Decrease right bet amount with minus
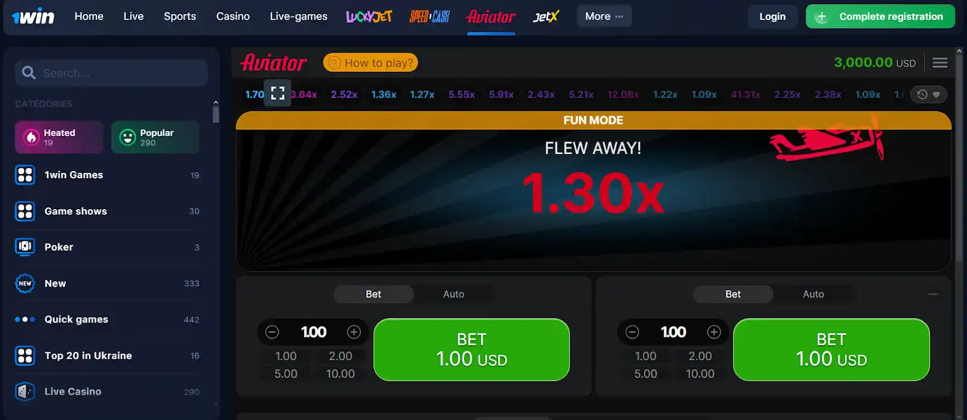The height and width of the screenshot is (420, 967). (x=632, y=332)
